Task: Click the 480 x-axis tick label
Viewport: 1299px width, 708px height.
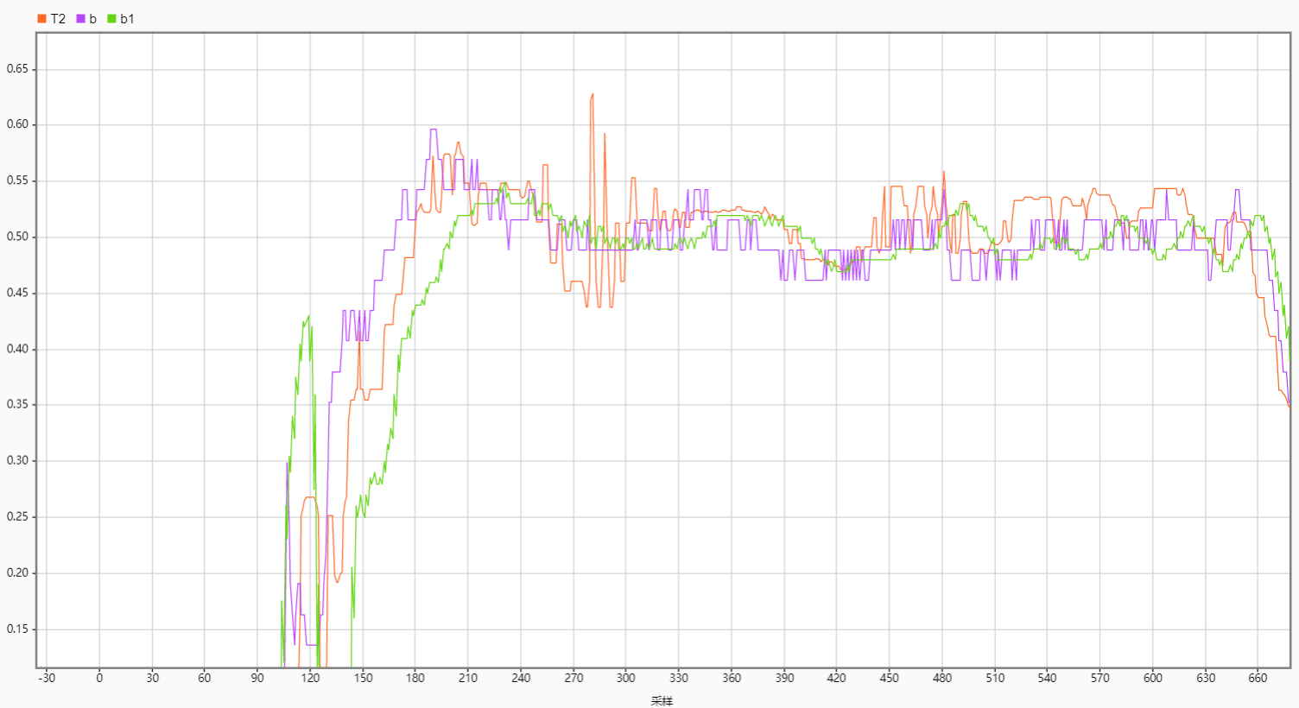Action: 942,678
